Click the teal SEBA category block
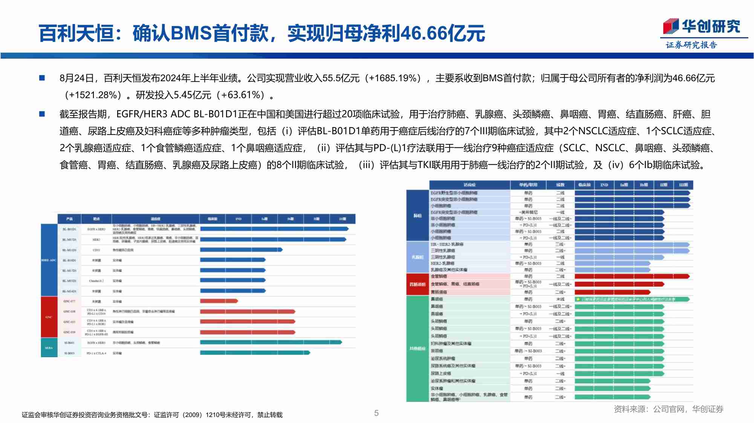The image size is (754, 423). (49, 348)
